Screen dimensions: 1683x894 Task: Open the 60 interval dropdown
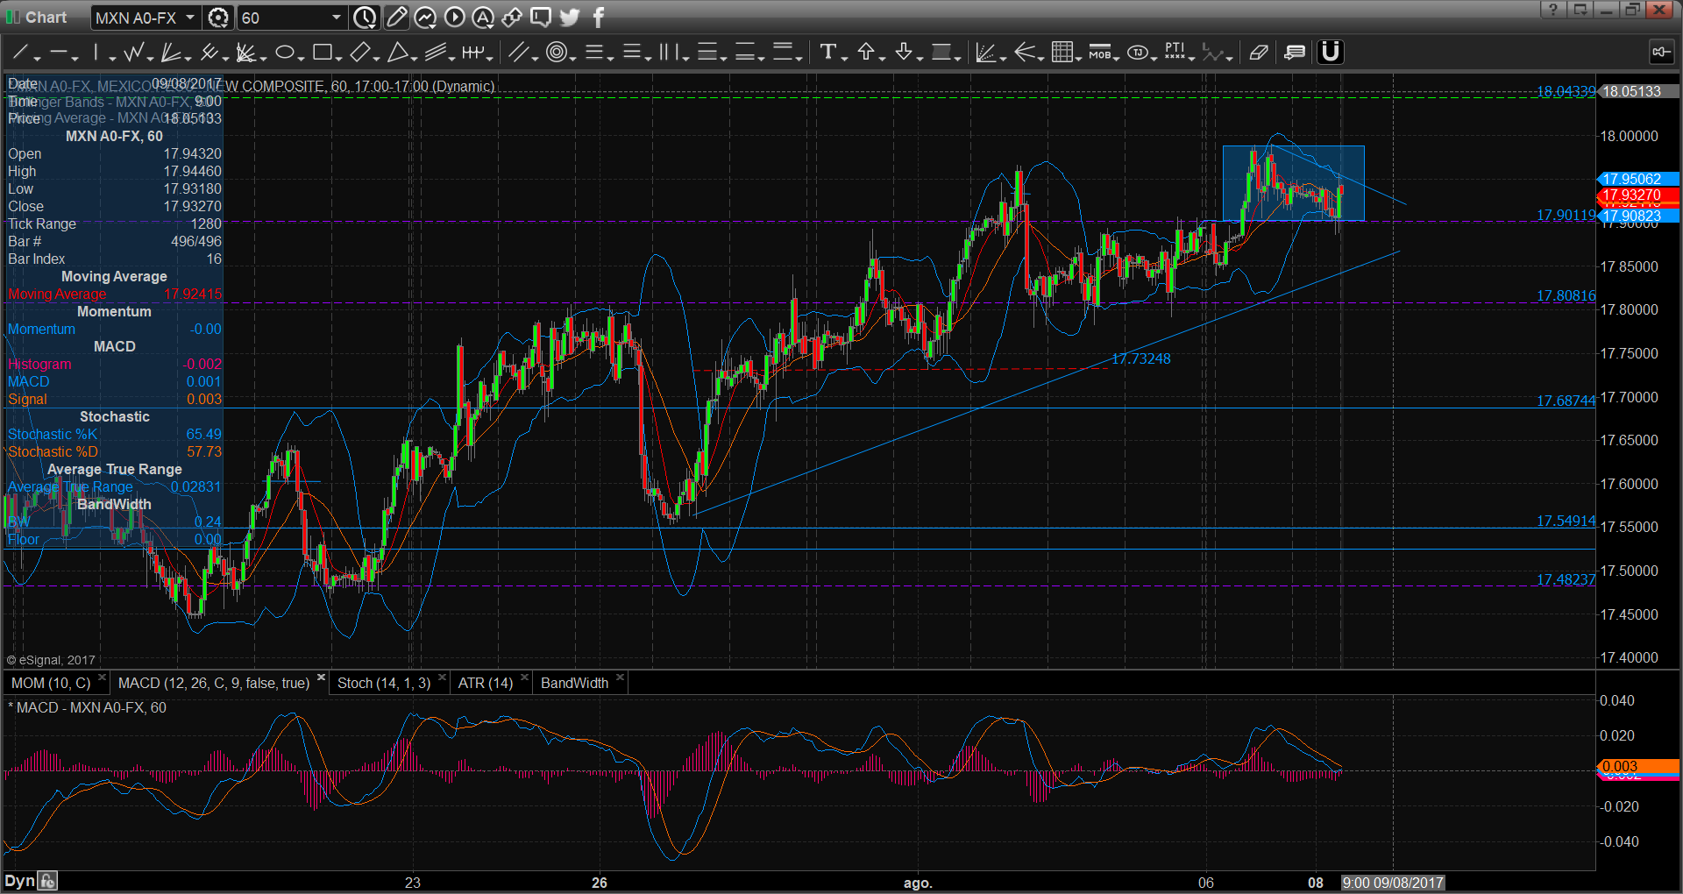pos(336,18)
